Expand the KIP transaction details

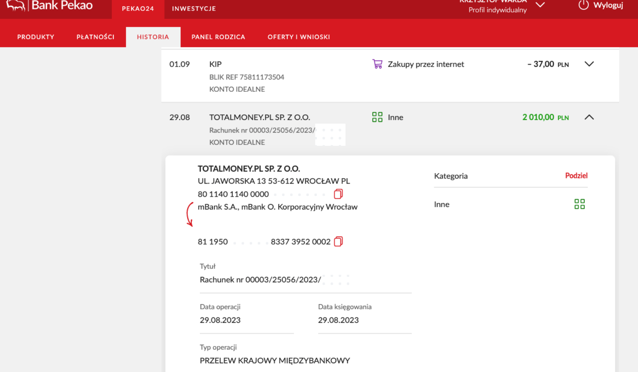tap(589, 64)
